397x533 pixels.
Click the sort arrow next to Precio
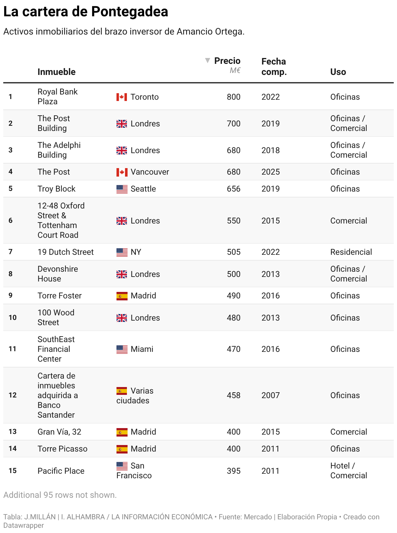pos(207,61)
